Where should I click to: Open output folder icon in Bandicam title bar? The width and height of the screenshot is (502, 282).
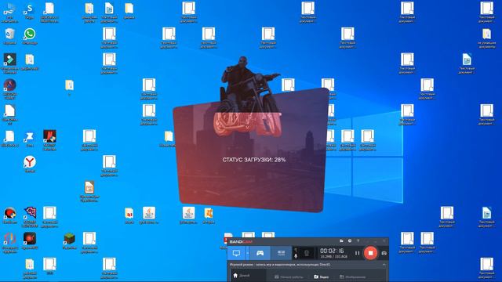pos(341,240)
